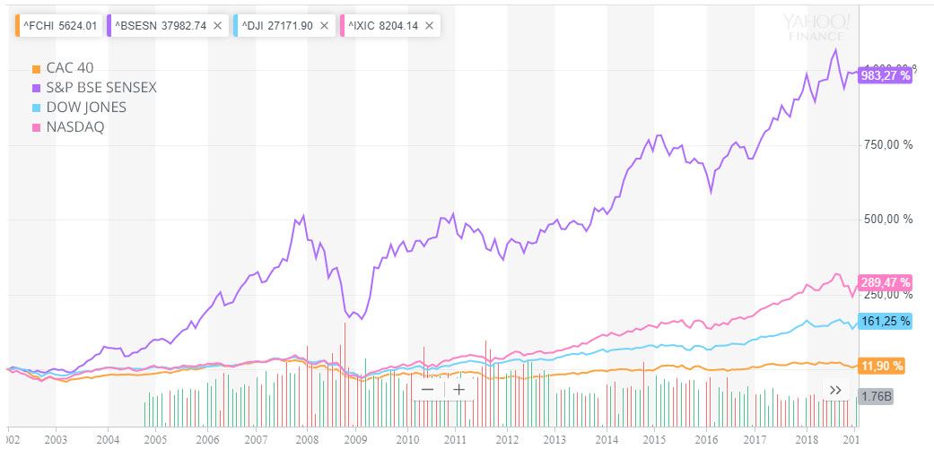This screenshot has height=449, width=934.
Task: Click the 2007 year label on time axis
Action: [255, 439]
